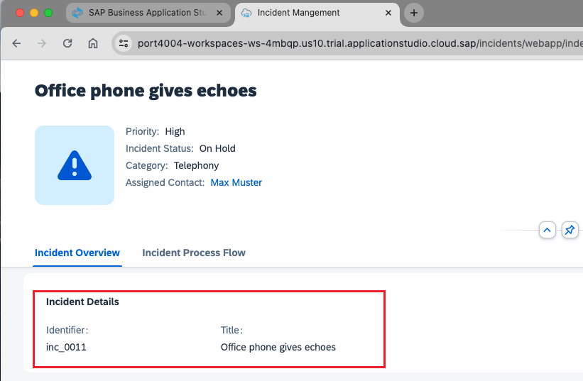Click the inc_0011 identifier value

(x=66, y=347)
